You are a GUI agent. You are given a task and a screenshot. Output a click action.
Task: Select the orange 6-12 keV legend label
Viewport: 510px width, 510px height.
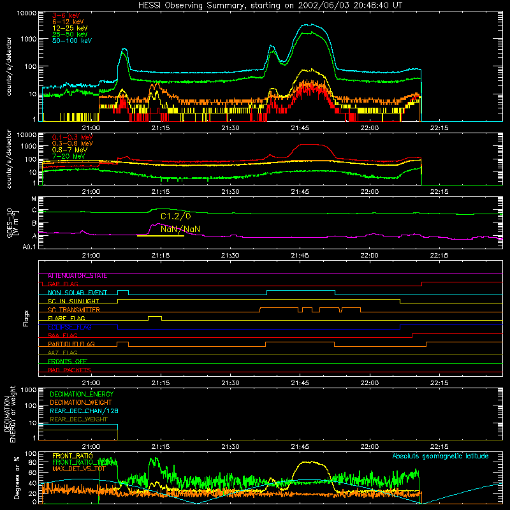(68, 22)
